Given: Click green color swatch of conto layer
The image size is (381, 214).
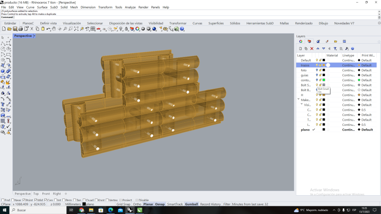Looking at the screenshot, I should (324, 80).
